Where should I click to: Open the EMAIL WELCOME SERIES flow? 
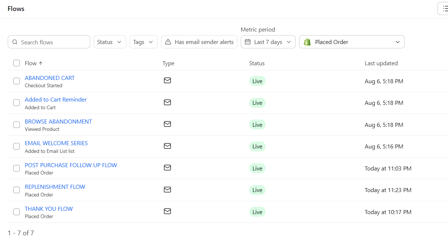pos(56,143)
